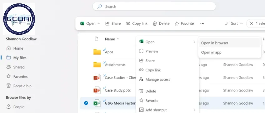Clear selection with the X button
The height and width of the screenshot is (113, 265).
[x=252, y=24]
